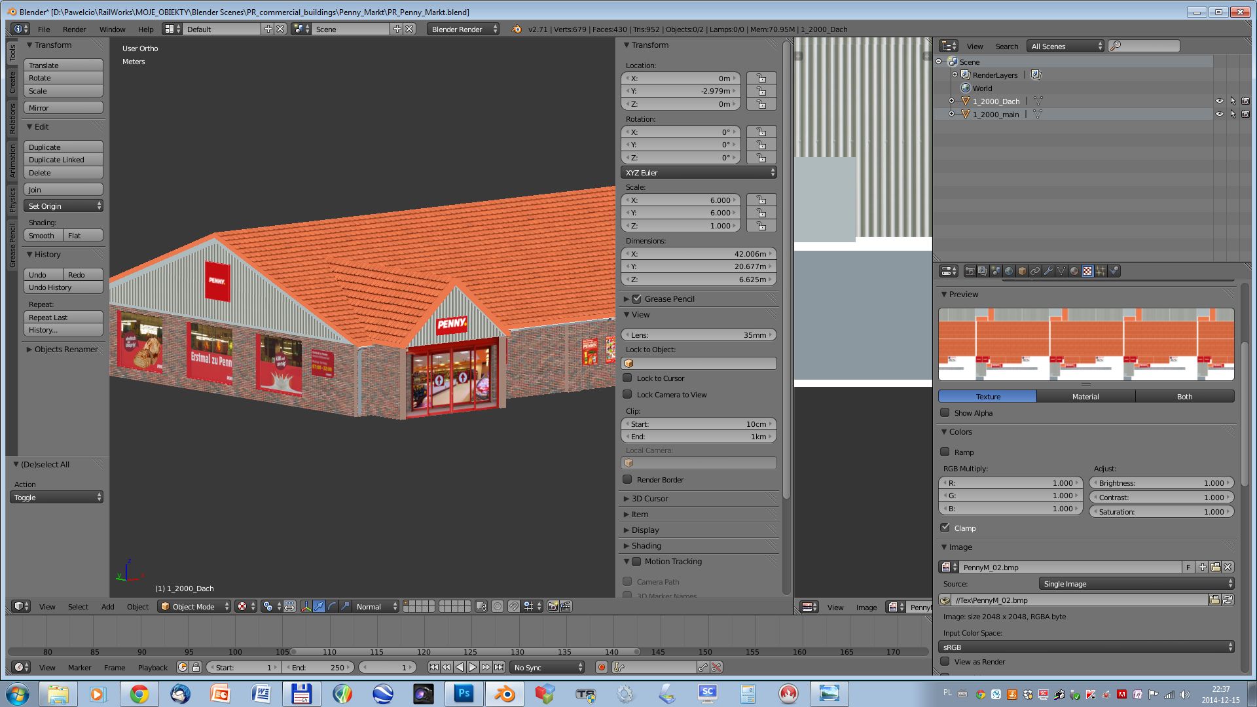Click the Duplicate Linked button

tap(63, 160)
